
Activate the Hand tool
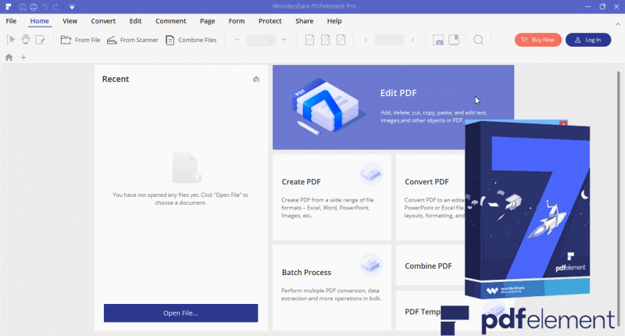tap(26, 39)
